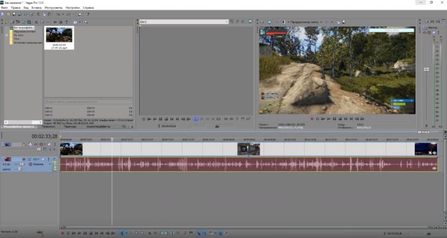Click the What's This help icon
This screenshot has height=238, width=447.
pyautogui.click(x=88, y=14)
